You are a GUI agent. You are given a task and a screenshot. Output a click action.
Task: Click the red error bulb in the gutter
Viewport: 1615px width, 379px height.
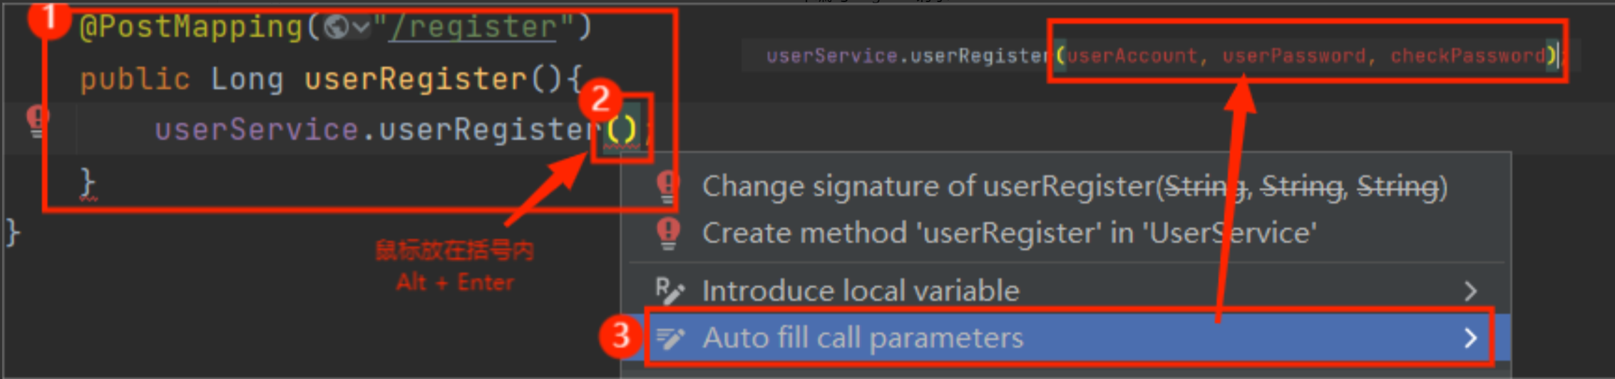coord(37,120)
